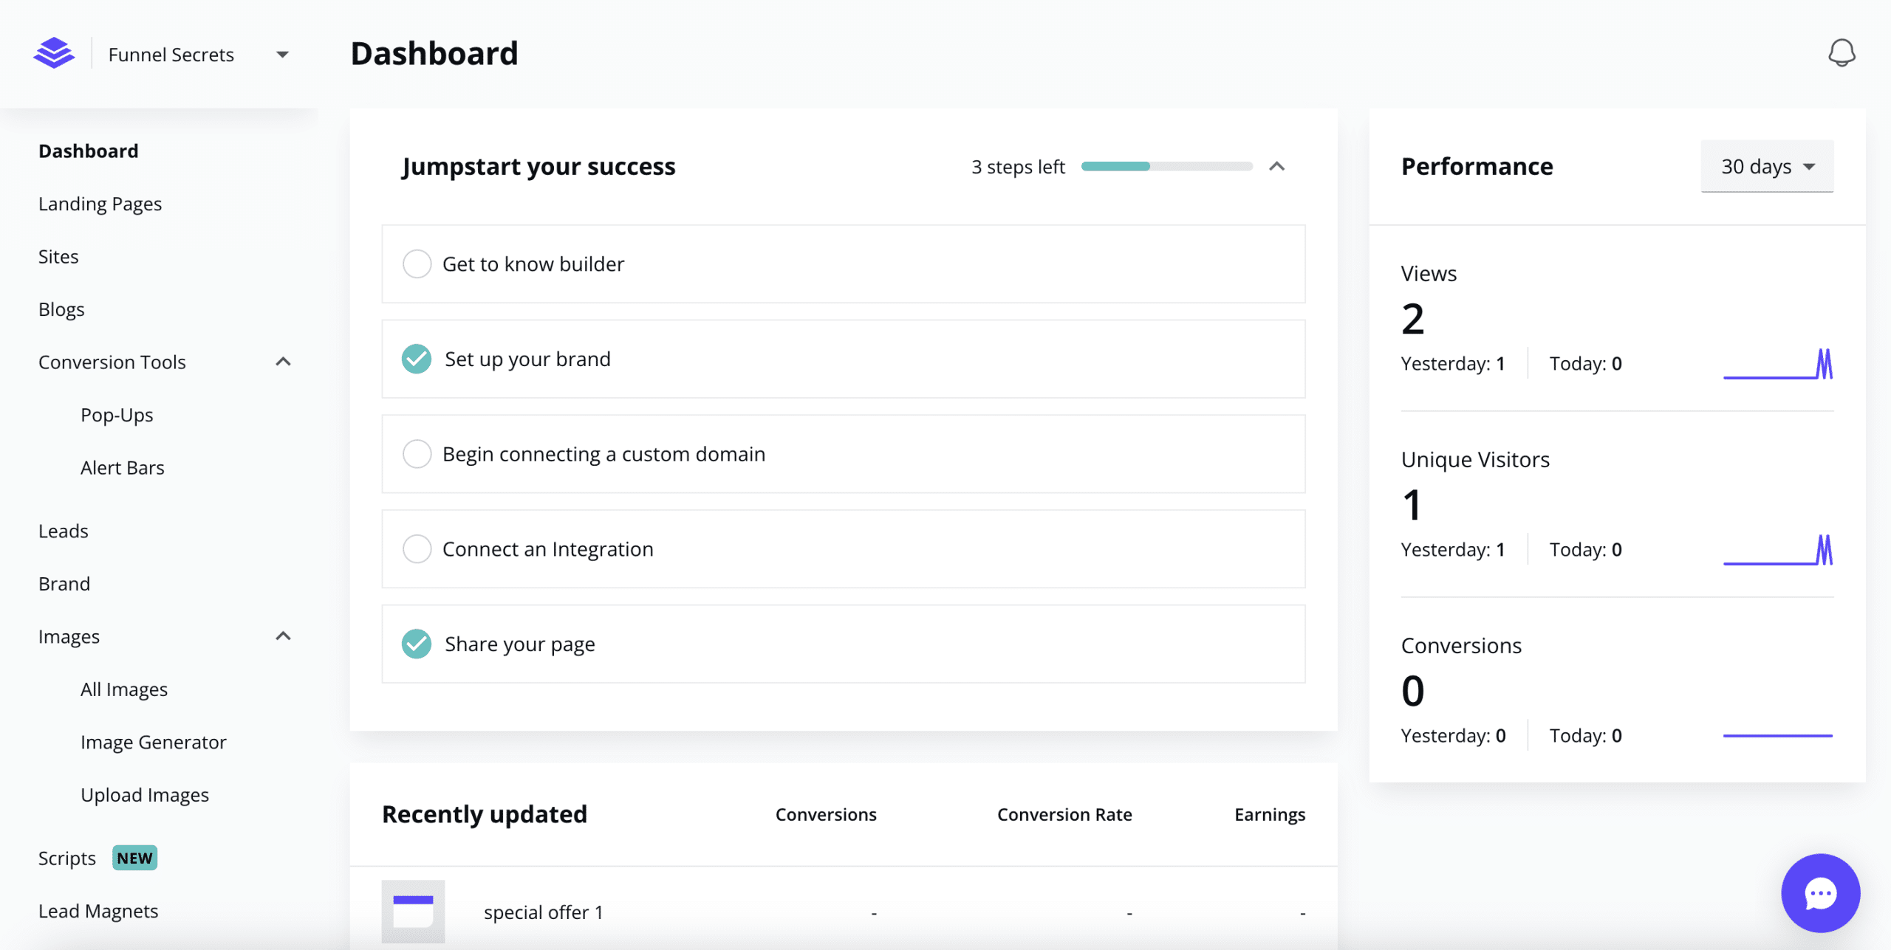Screen dimensions: 1891x950
Task: Open the Begin connecting a custom domain step
Action: [844, 454]
